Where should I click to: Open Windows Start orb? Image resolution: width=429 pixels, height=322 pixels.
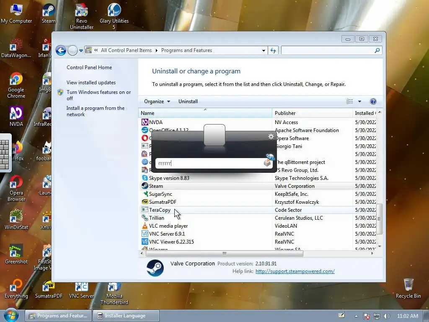[11, 315]
